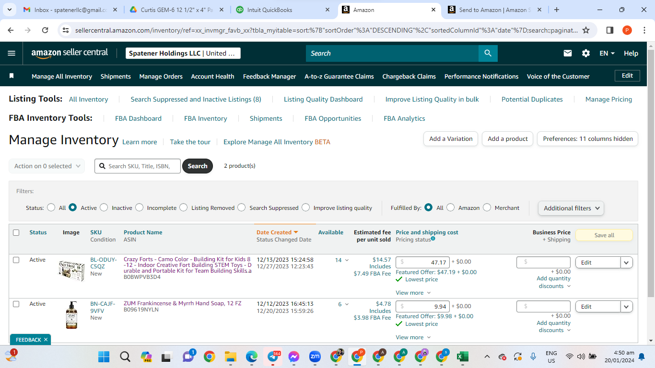Open the browser side panel icon
Viewport: 655px width, 368px height.
point(610,30)
